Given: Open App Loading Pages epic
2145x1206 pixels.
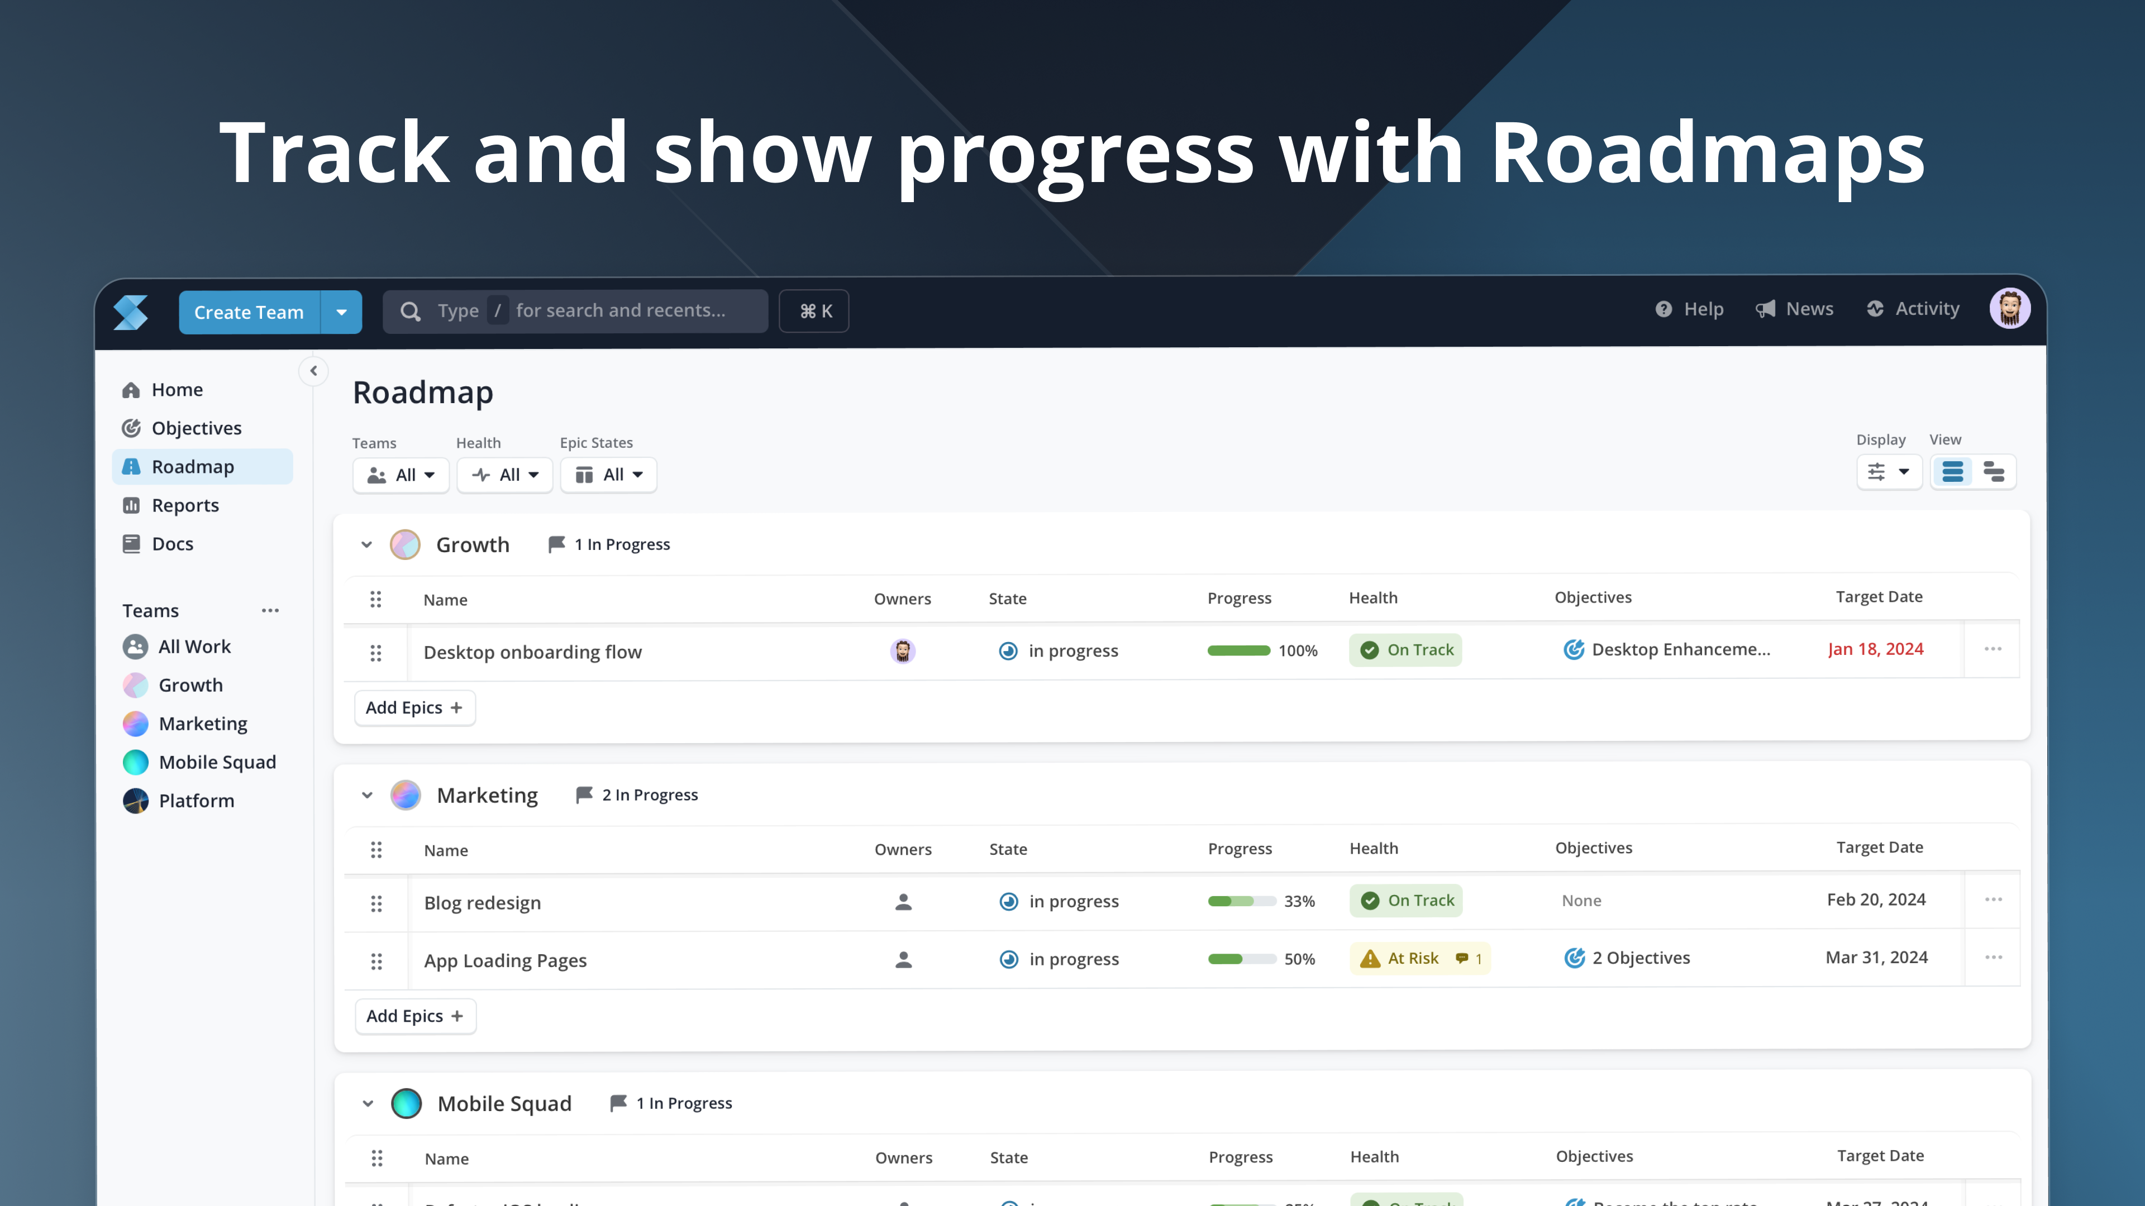Looking at the screenshot, I should (506, 961).
